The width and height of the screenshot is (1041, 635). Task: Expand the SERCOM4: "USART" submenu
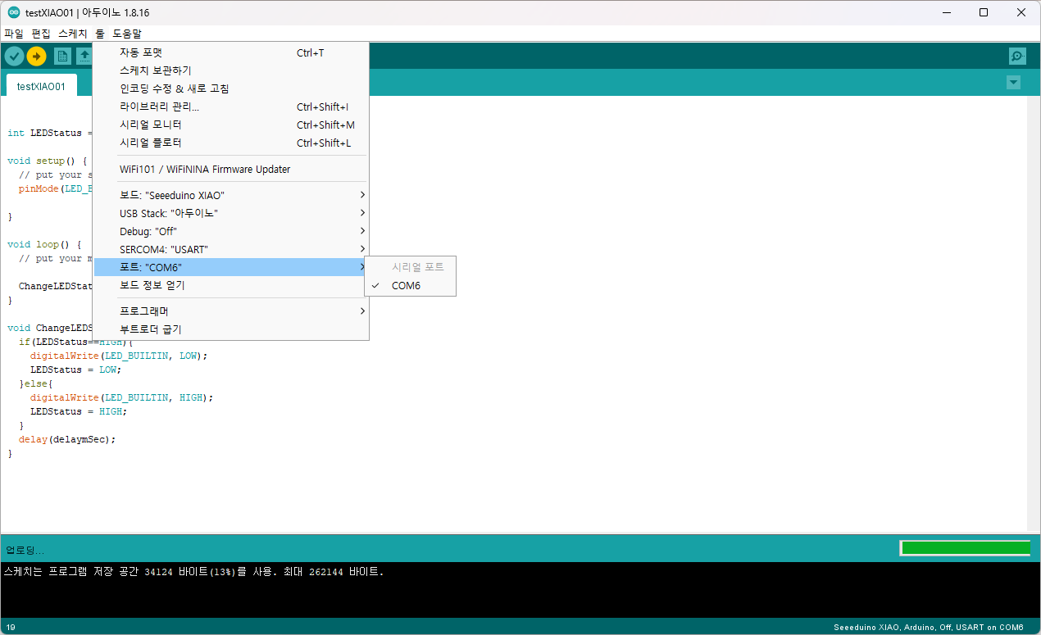230,249
